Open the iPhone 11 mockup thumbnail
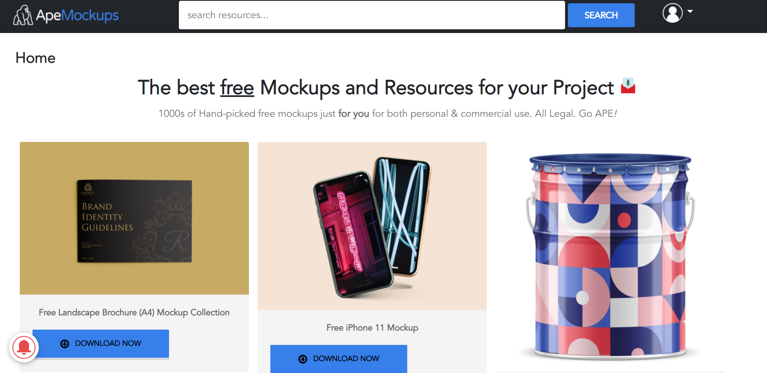Viewport: 767px width, 373px height. coord(372,226)
